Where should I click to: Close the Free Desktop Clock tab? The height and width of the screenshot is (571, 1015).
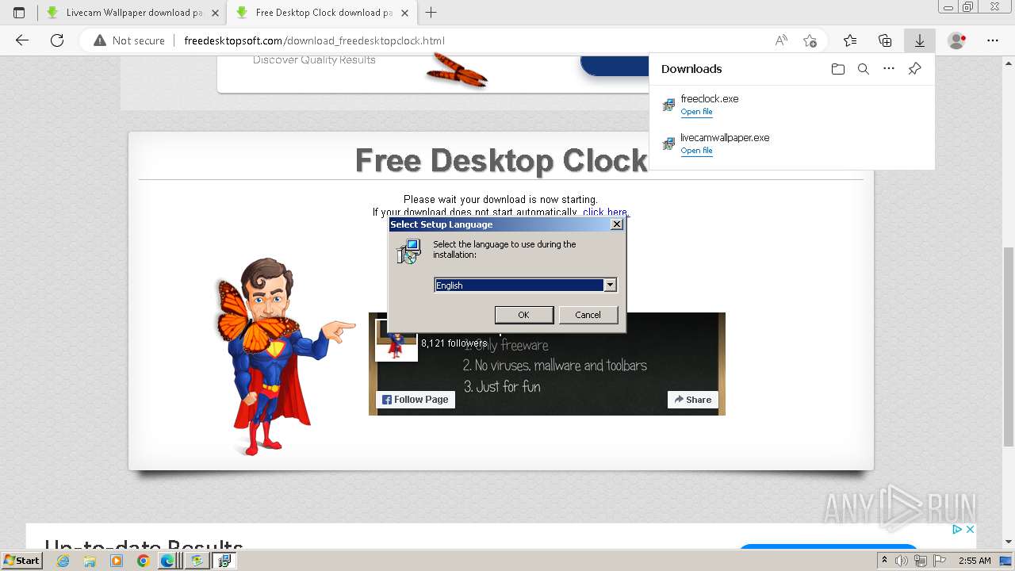click(x=406, y=13)
